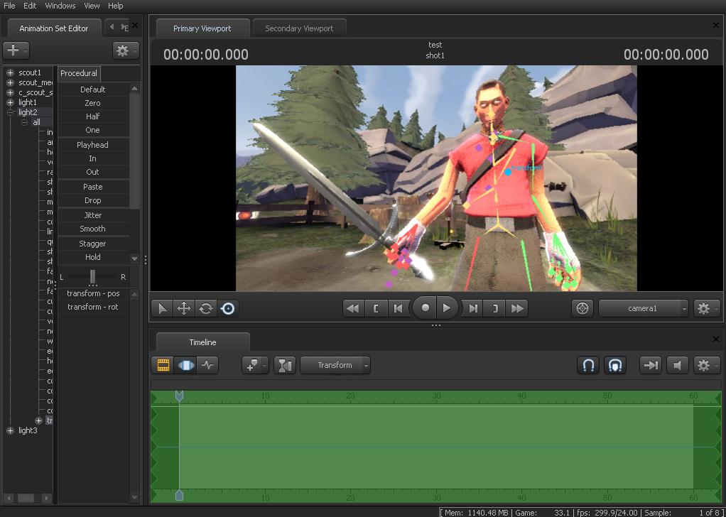The height and width of the screenshot is (517, 726).
Task: Toggle the Motion Editor mode
Action: 185,365
